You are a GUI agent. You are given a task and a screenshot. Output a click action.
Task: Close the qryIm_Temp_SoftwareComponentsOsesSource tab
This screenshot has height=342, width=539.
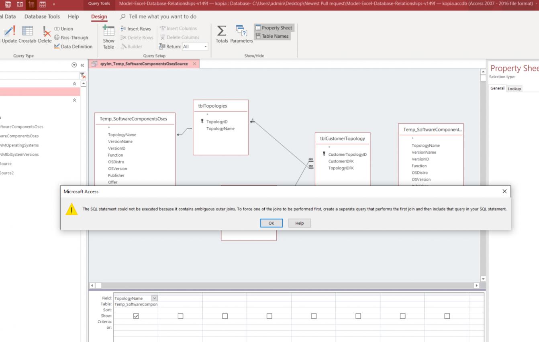point(194,64)
